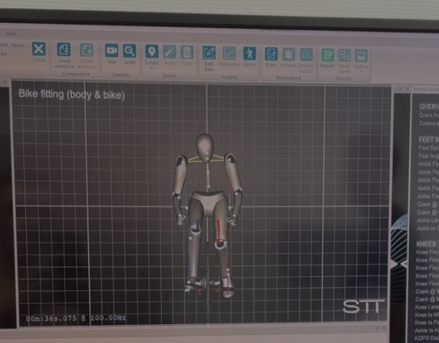The width and height of the screenshot is (439, 343).
Task: Select the Foot Angle metric row
Action: (x=428, y=156)
